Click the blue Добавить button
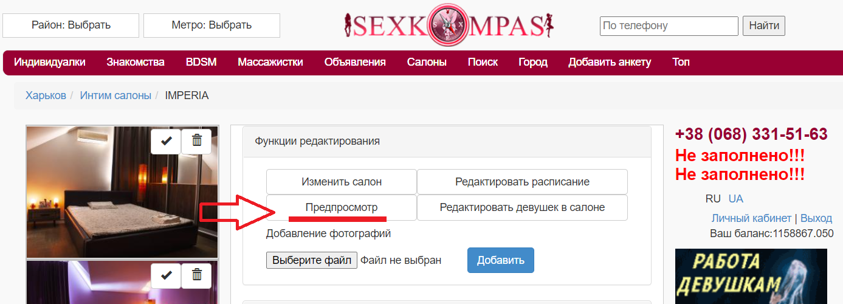Viewport: 843px width, 304px height. [500, 260]
